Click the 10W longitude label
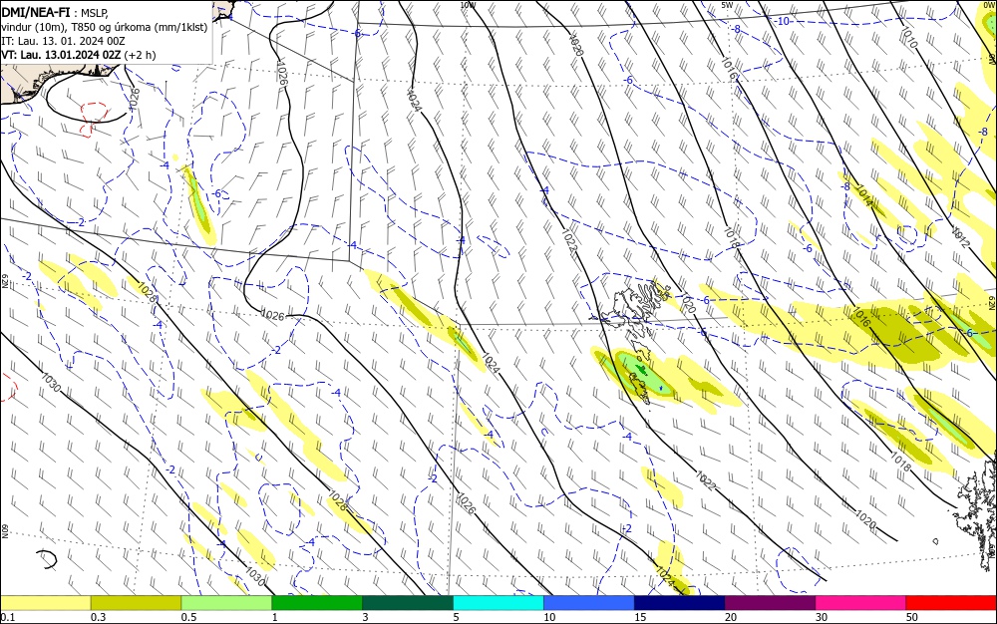 click(468, 4)
